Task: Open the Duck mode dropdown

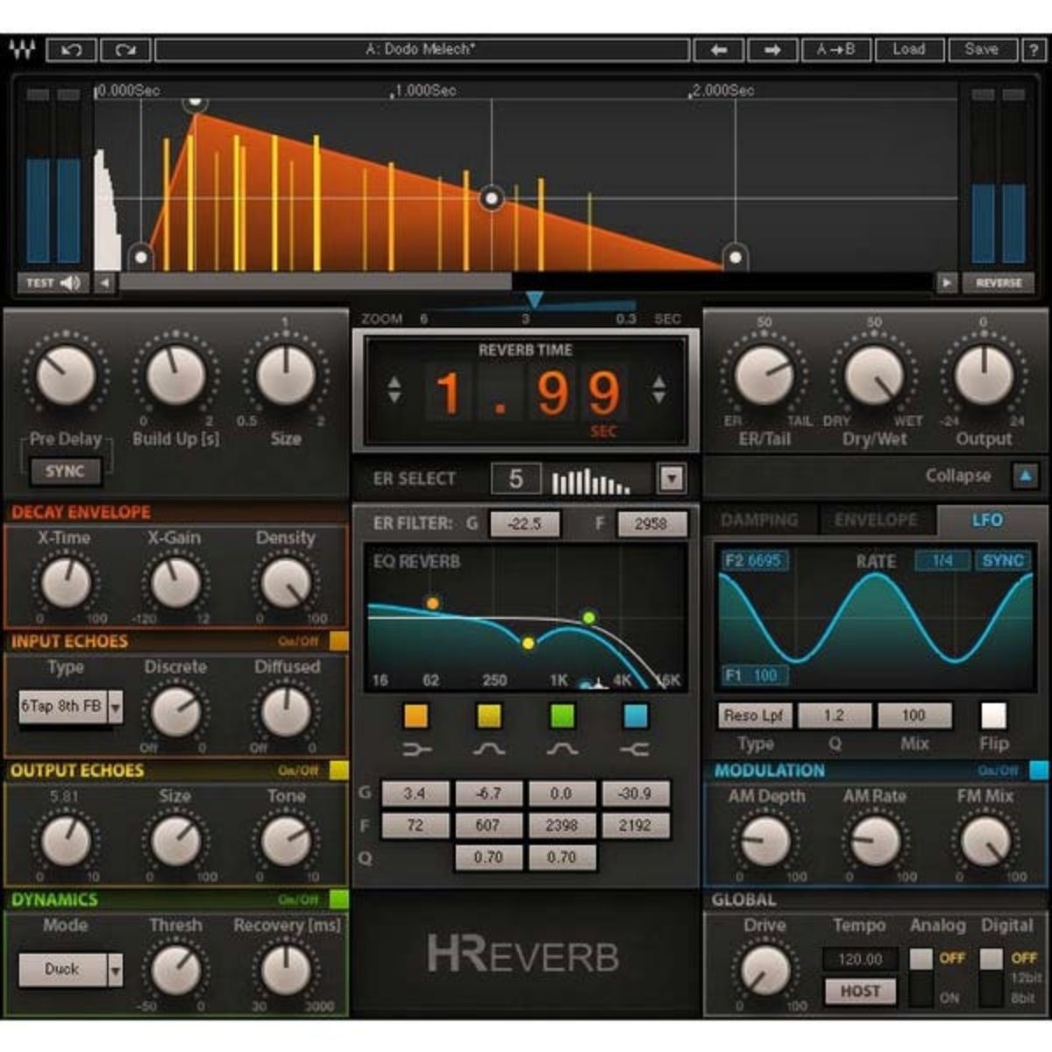Action: pos(117,970)
